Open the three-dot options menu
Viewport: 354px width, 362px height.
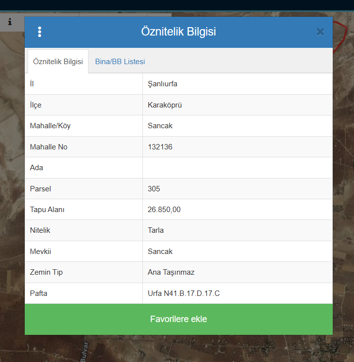pos(40,32)
